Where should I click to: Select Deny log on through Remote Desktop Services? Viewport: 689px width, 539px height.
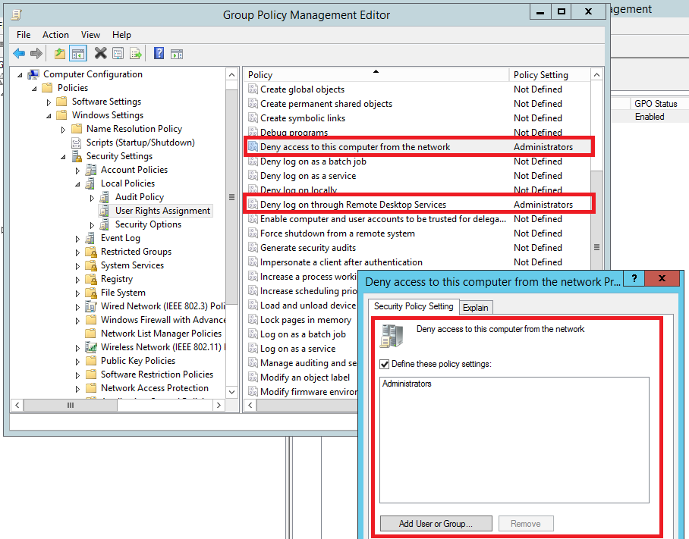[353, 205]
